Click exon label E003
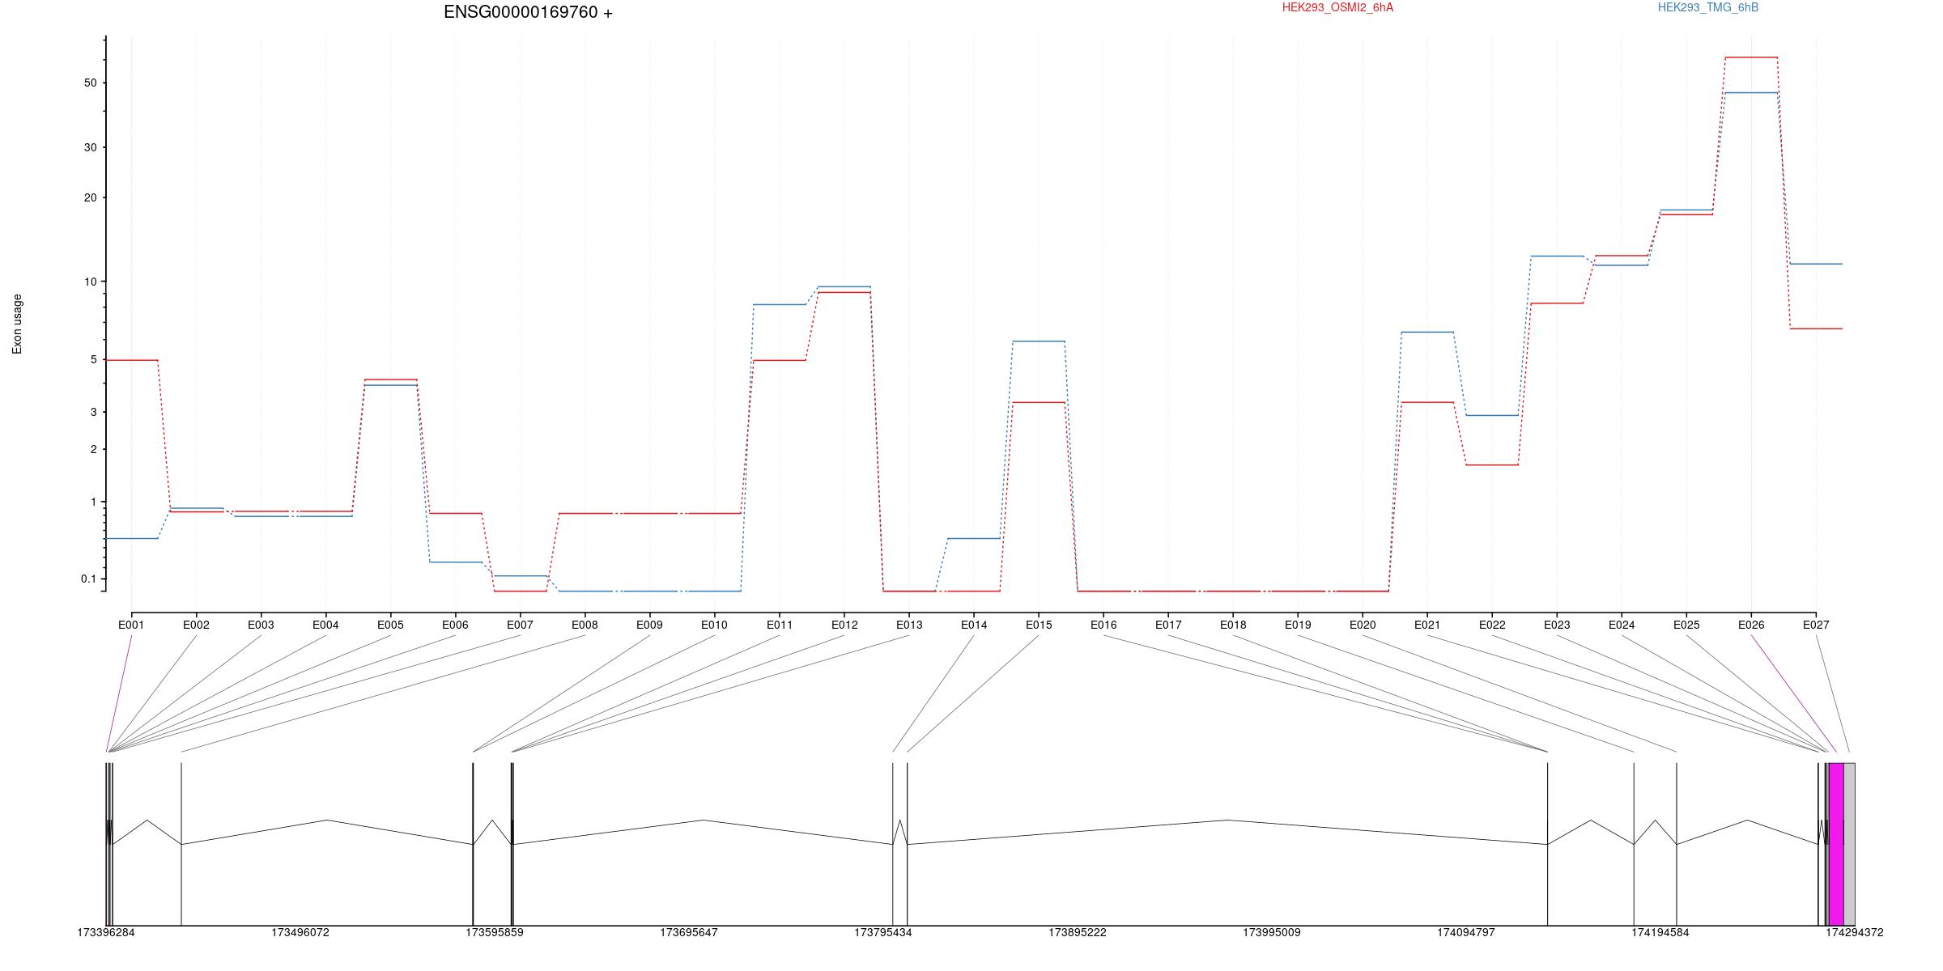1943x971 pixels. 261,625
